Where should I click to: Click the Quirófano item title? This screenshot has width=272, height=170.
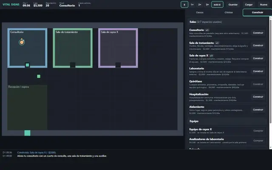pyautogui.click(x=195, y=81)
